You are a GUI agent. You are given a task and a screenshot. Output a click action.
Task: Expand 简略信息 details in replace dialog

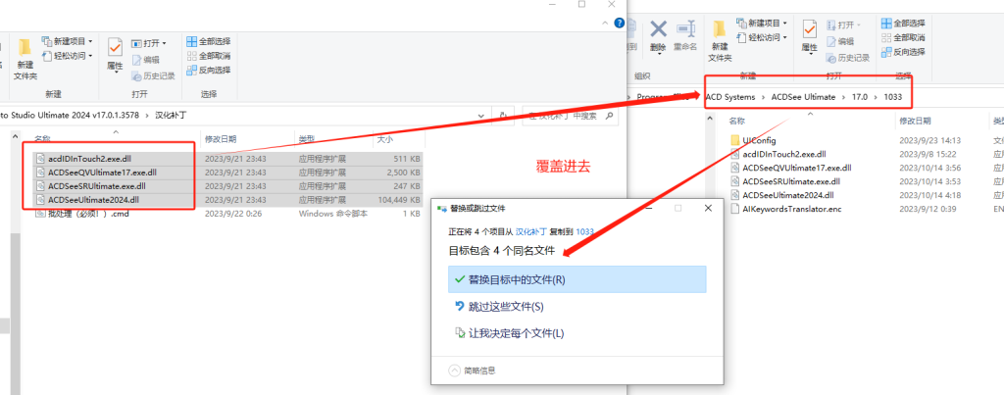pyautogui.click(x=472, y=370)
